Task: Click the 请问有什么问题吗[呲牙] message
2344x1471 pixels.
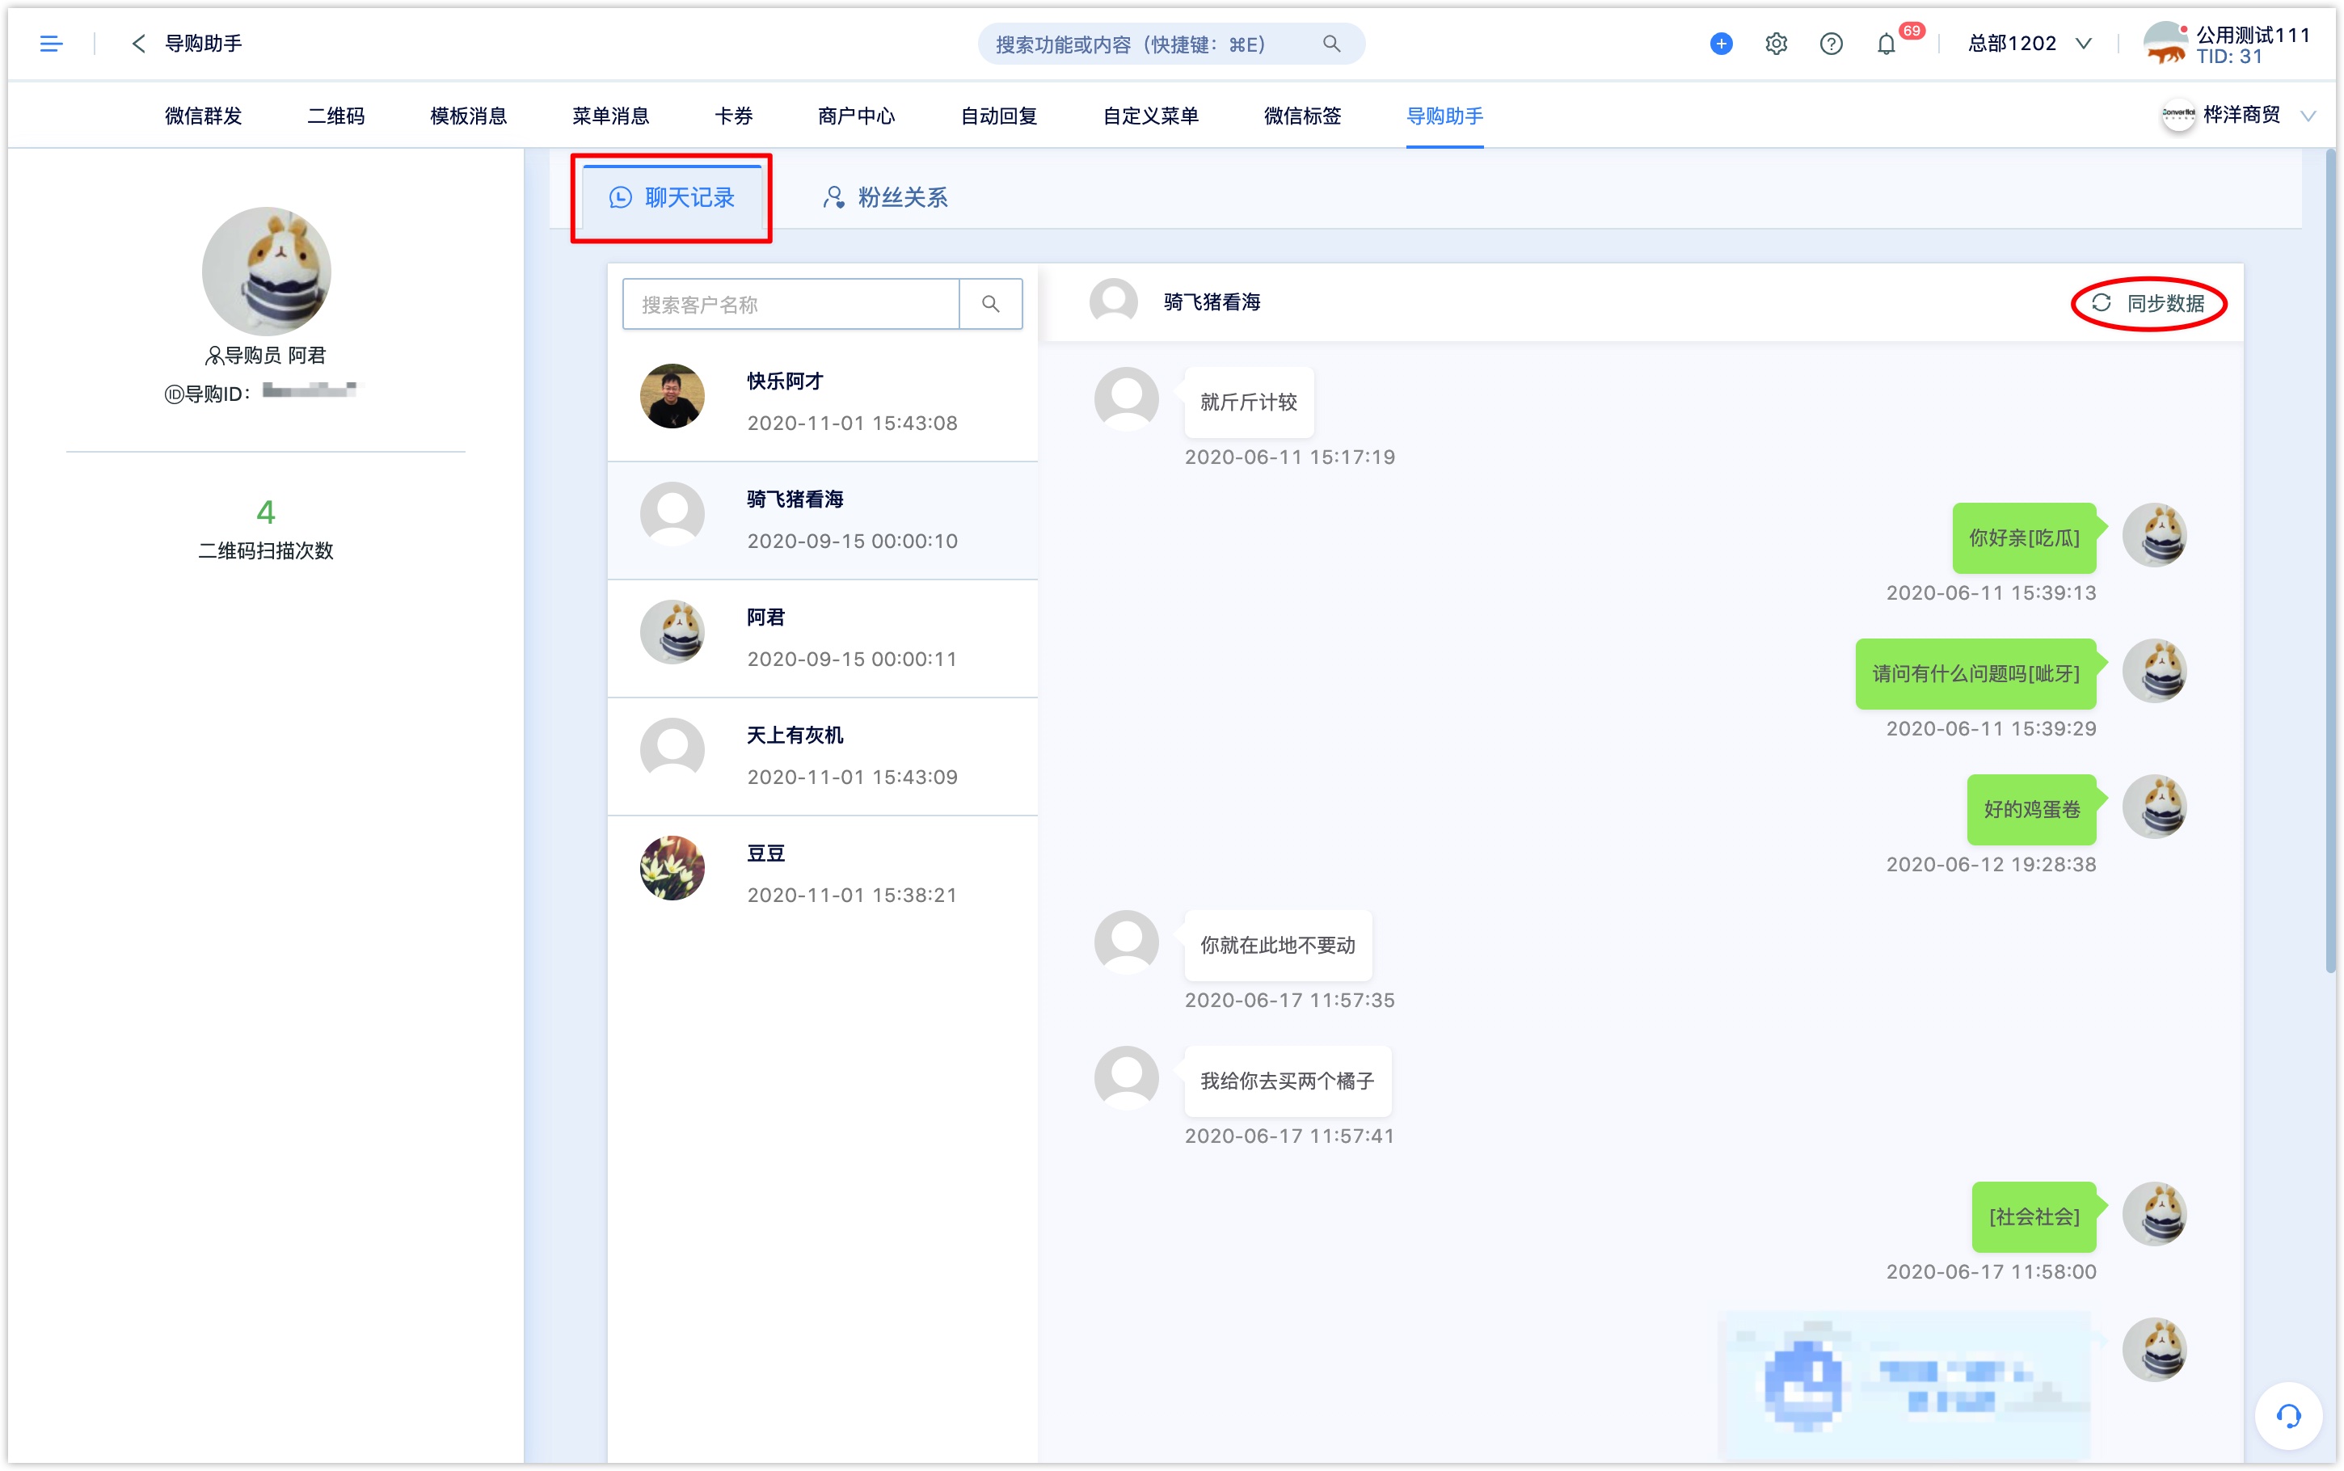Action: 1975,673
